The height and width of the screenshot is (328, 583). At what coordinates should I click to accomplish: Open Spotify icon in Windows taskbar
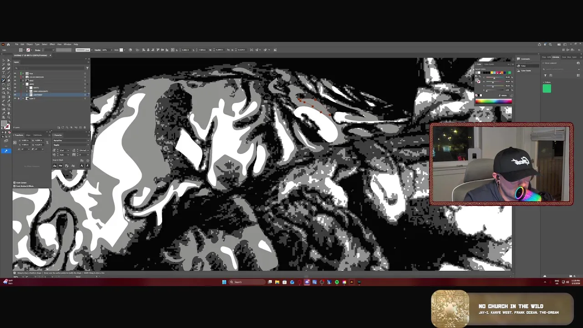pyautogui.click(x=337, y=282)
